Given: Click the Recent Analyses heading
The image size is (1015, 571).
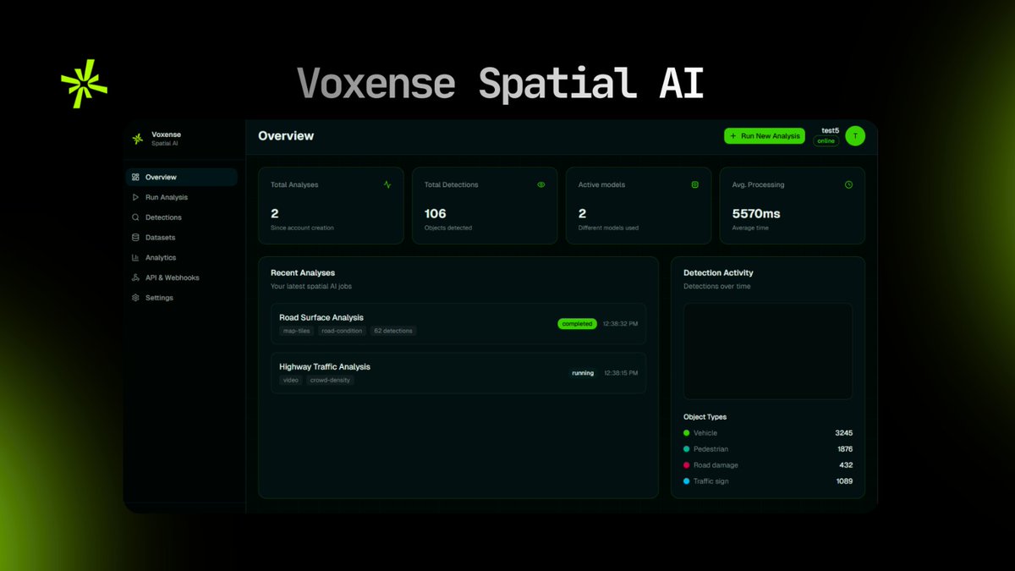Looking at the screenshot, I should [303, 272].
